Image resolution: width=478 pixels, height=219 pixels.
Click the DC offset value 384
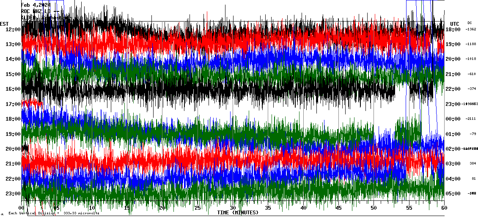[472, 164]
